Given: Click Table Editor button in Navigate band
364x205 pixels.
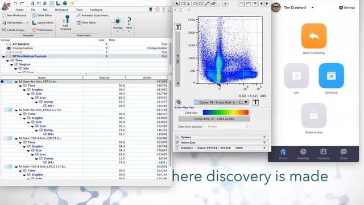Looking at the screenshot, I should 42,15.
